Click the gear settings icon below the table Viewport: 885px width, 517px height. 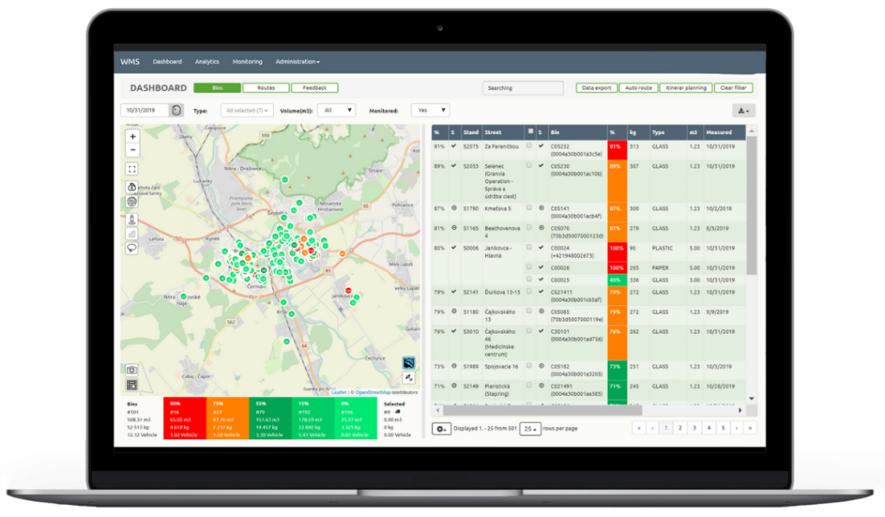pos(441,428)
